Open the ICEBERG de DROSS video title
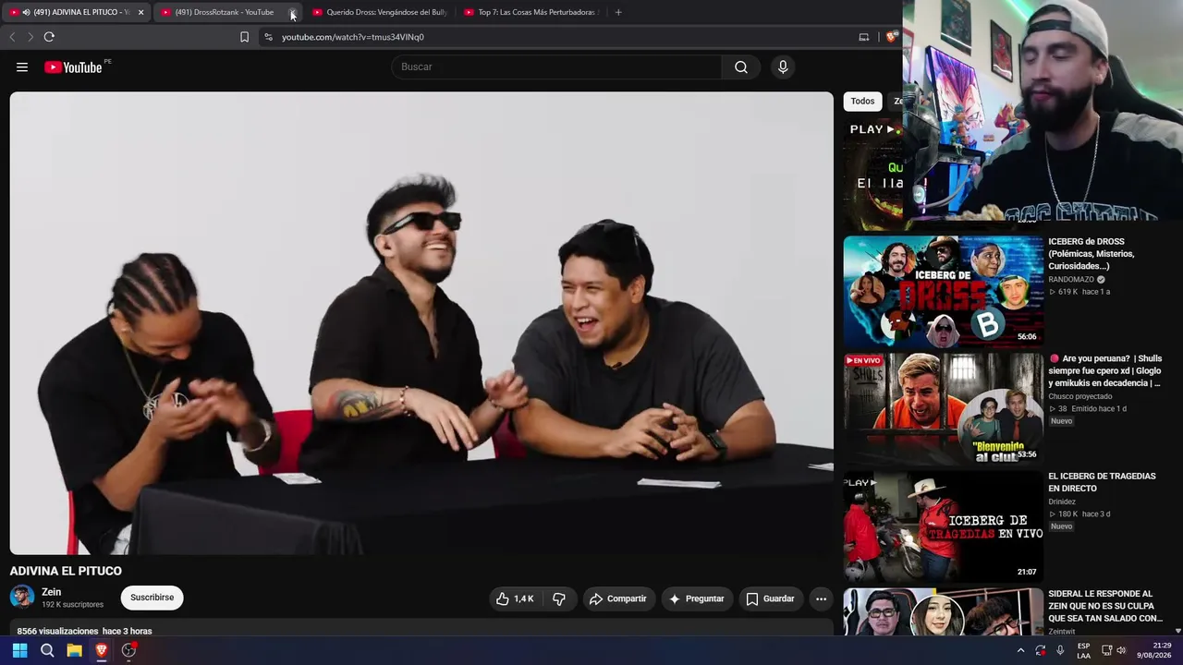This screenshot has height=665, width=1183. (1092, 254)
